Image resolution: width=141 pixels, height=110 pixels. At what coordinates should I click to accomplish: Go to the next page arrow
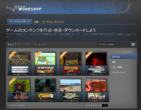pyautogui.click(x=105, y=105)
